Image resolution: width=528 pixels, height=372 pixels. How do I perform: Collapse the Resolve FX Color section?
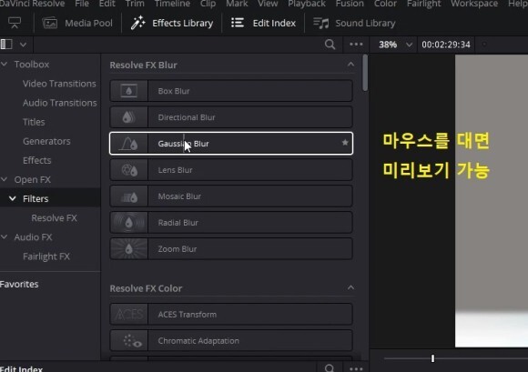tap(350, 287)
